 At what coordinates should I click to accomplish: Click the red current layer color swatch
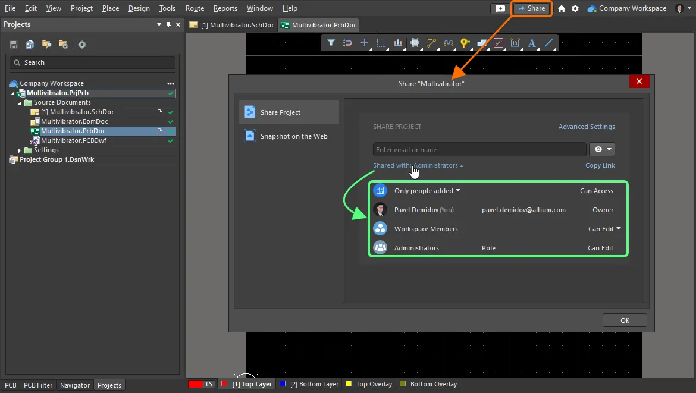coord(195,384)
